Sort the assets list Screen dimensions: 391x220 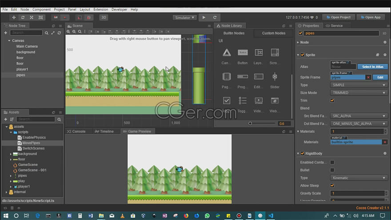12,119
